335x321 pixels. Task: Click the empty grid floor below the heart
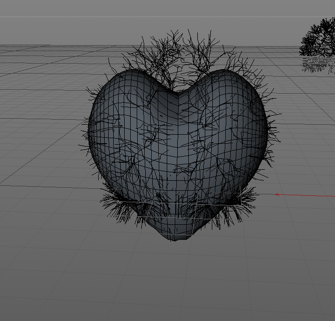pyautogui.click(x=175, y=280)
